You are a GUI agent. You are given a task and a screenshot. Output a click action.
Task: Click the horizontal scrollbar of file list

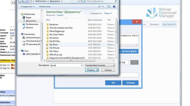point(71,61)
